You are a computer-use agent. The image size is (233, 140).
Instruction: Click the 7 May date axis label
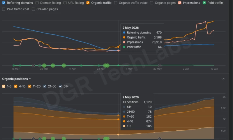(x=129, y=69)
